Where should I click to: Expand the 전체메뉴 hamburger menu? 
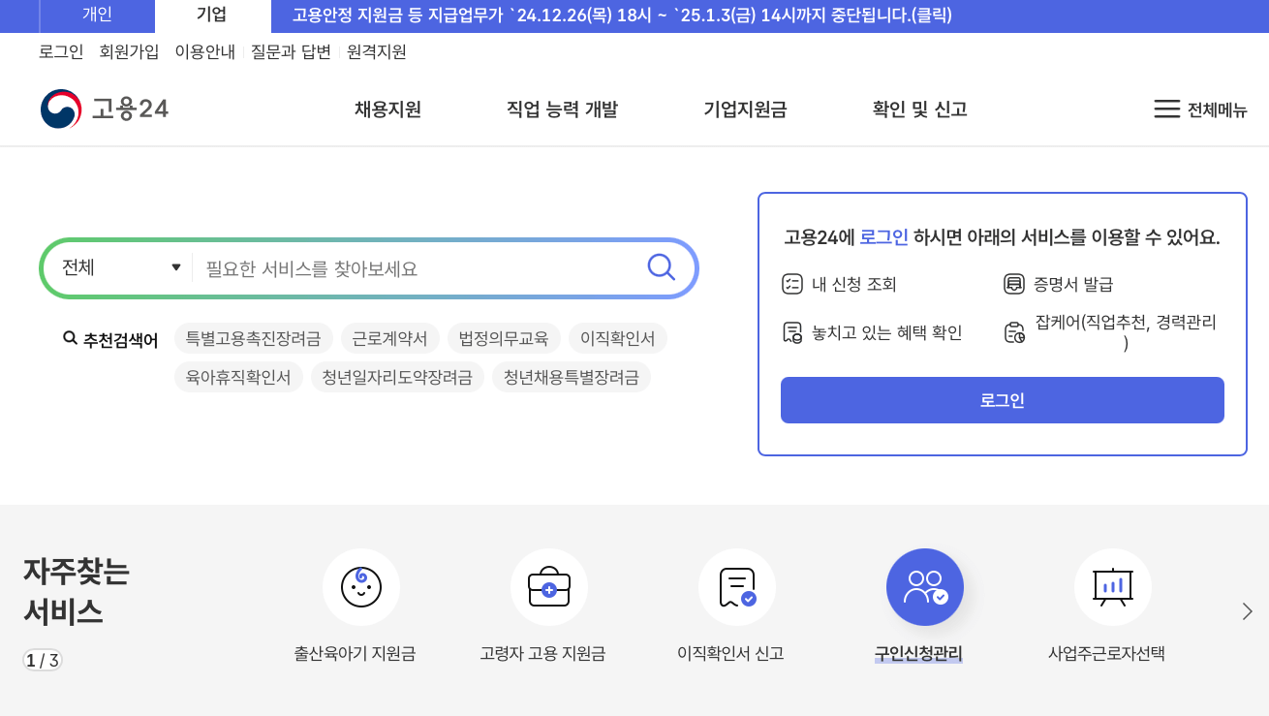click(1165, 109)
